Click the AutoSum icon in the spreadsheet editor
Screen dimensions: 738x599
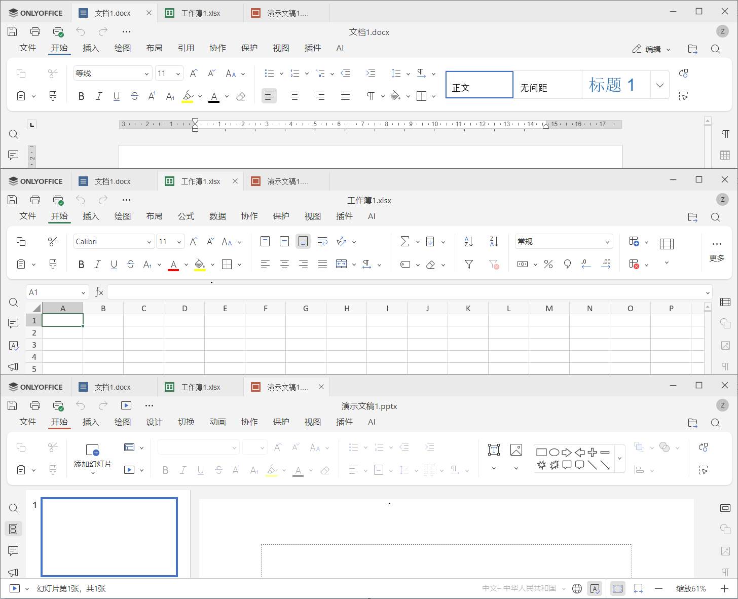click(405, 242)
